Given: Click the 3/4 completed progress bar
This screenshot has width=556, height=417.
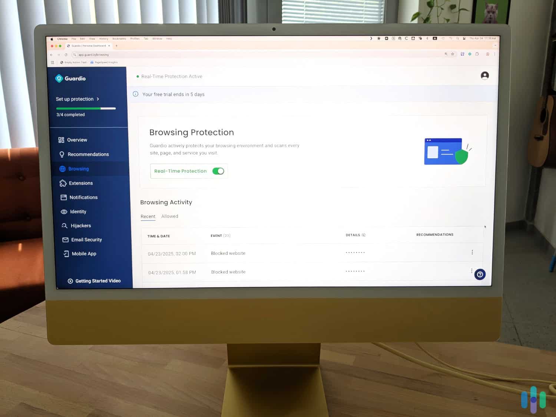Looking at the screenshot, I should tap(86, 108).
